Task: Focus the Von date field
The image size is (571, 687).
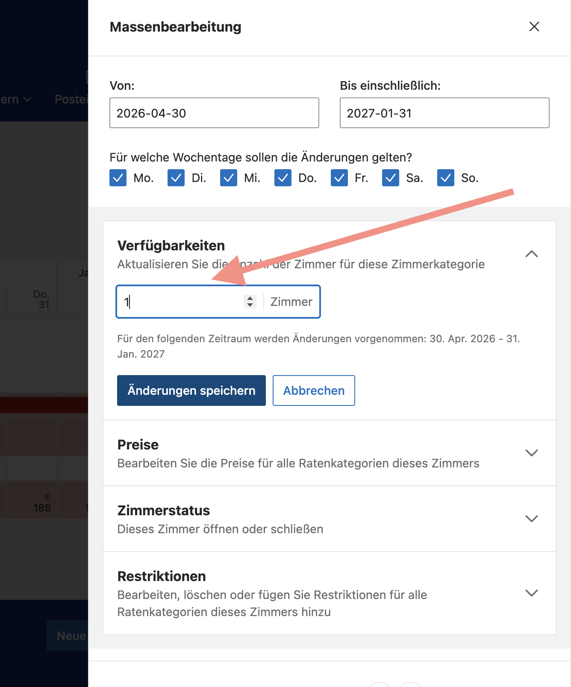Action: coord(214,113)
